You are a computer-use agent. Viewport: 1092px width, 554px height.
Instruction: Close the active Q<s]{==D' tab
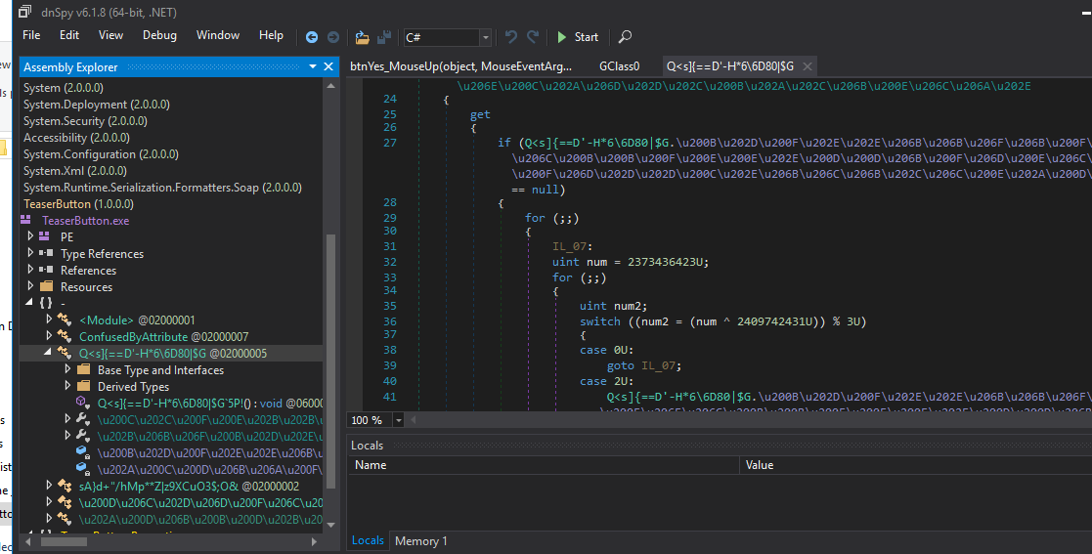coord(807,66)
